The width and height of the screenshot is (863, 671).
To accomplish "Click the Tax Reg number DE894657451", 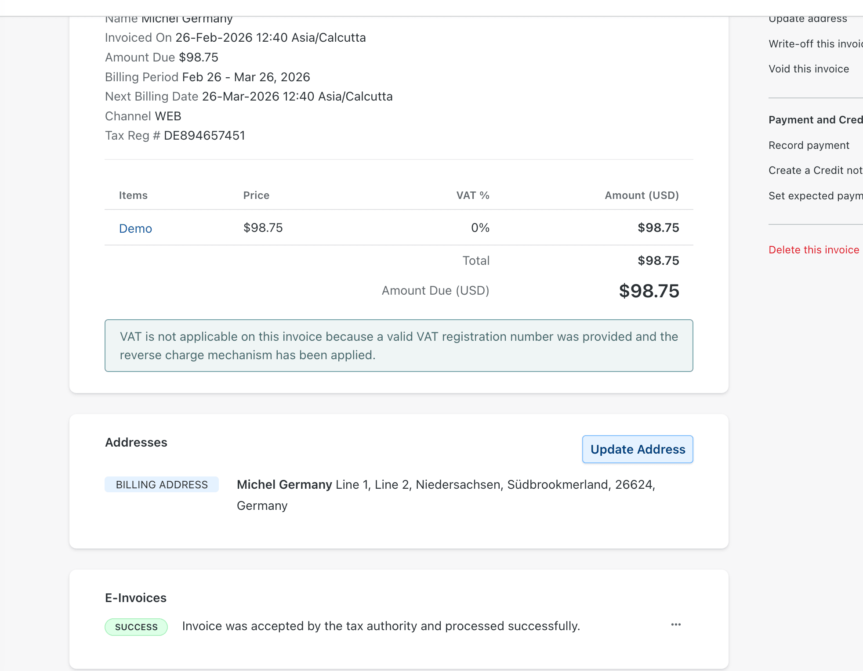I will coord(204,136).
